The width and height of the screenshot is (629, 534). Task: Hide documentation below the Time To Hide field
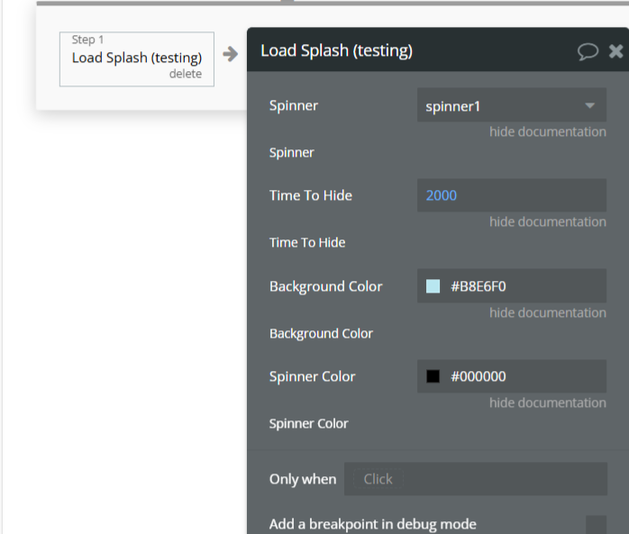547,222
